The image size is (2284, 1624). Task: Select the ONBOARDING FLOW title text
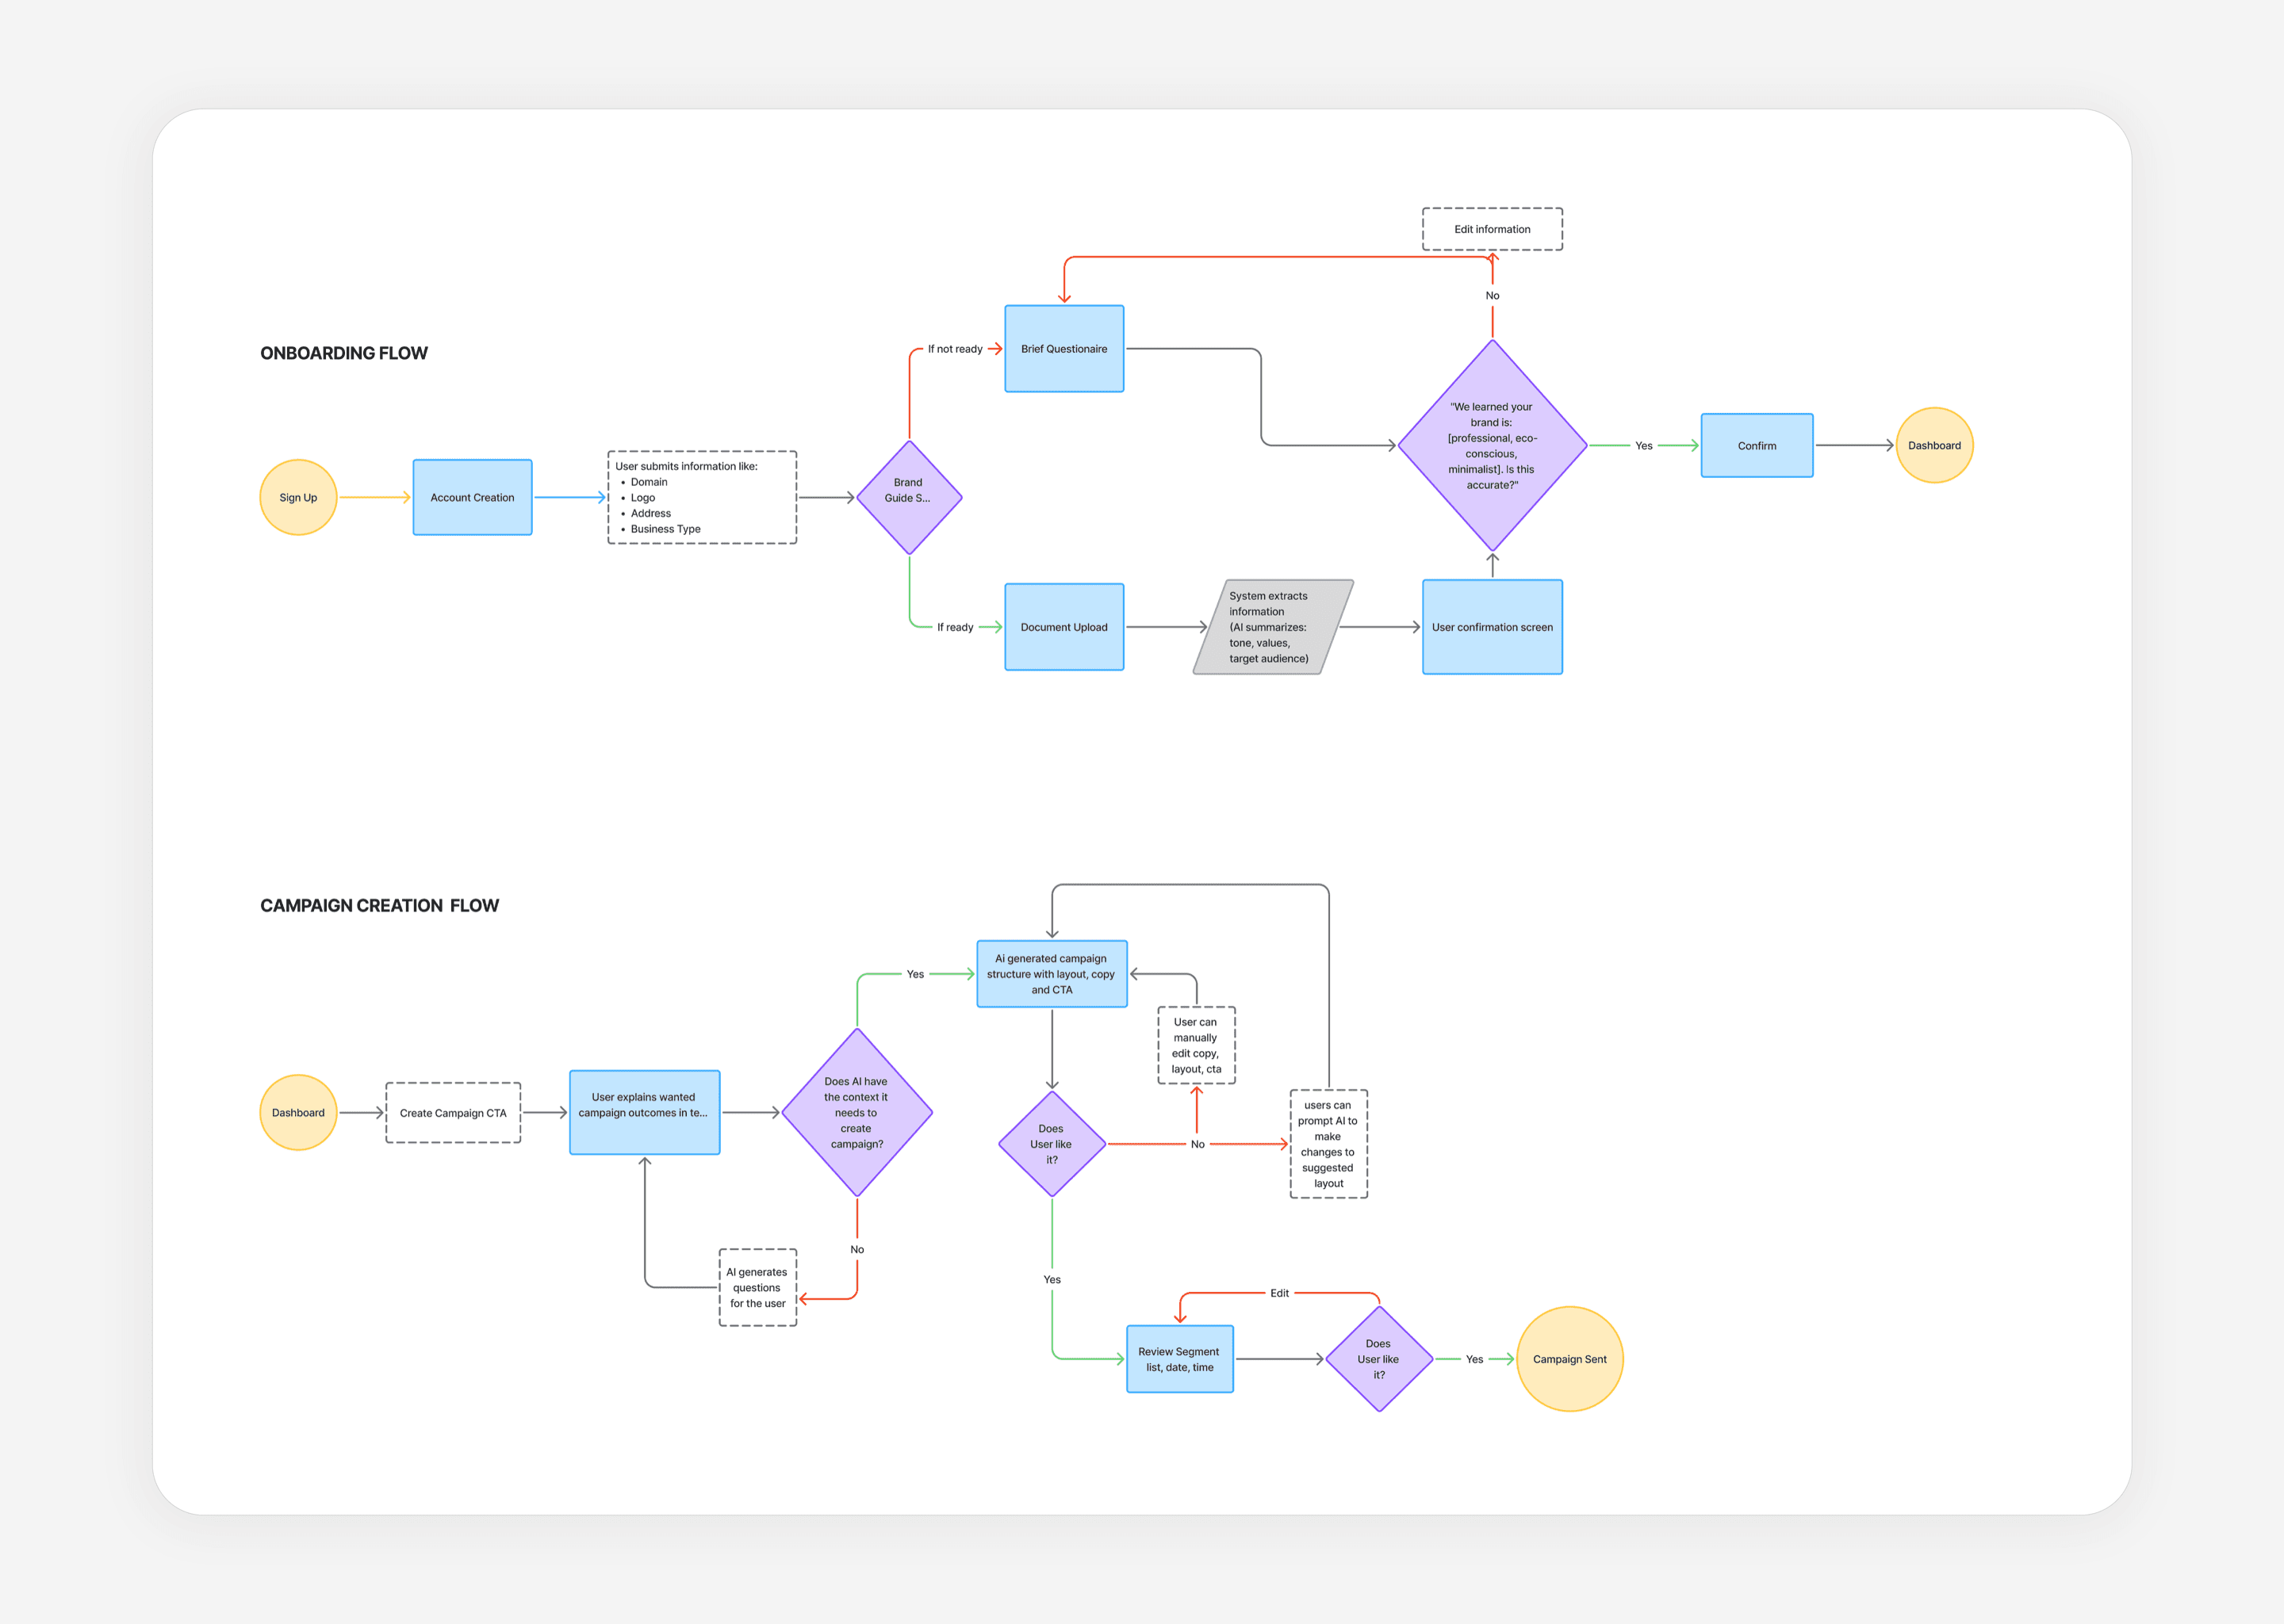(344, 352)
